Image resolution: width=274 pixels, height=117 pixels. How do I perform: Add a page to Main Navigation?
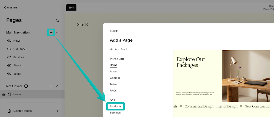51,33
